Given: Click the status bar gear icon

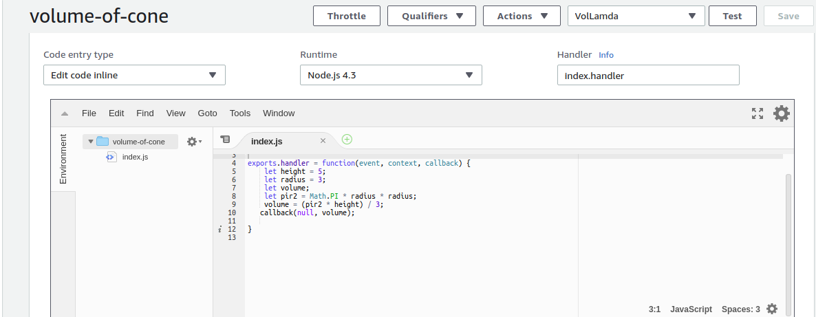Looking at the screenshot, I should tap(772, 309).
